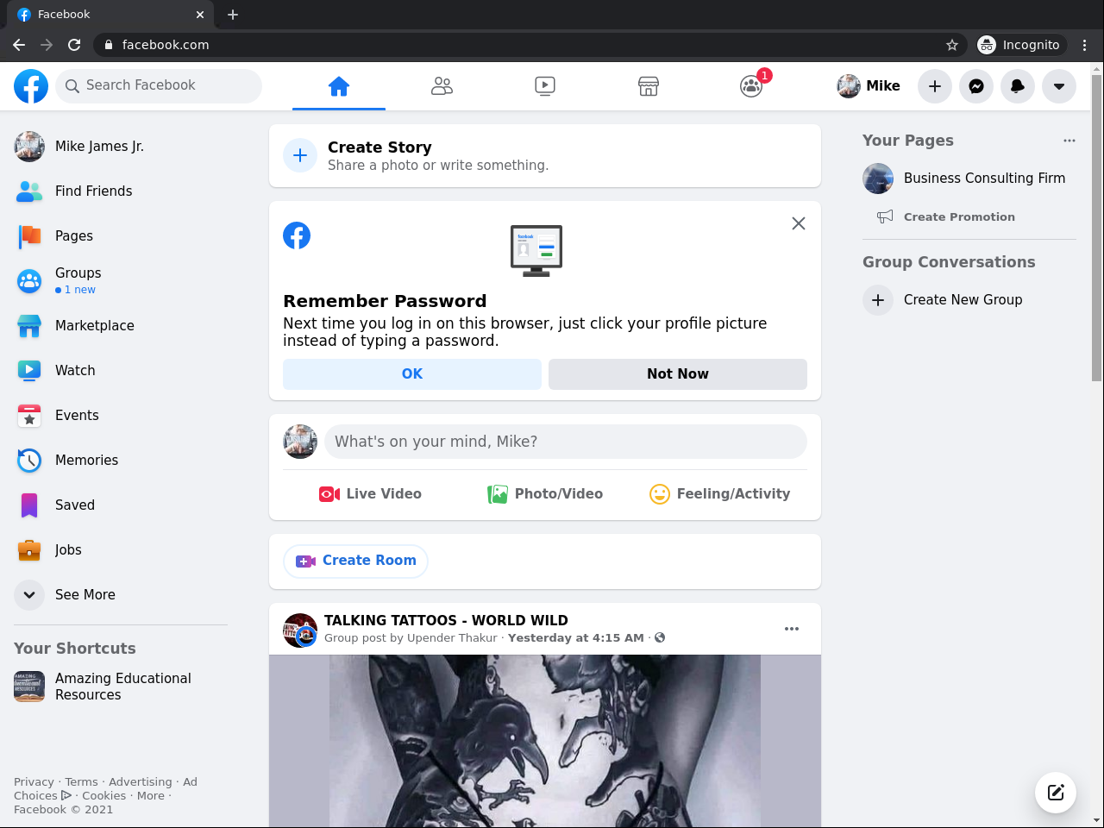Open Mike's avatar beside the post composer
The width and height of the screenshot is (1104, 828).
tap(300, 442)
